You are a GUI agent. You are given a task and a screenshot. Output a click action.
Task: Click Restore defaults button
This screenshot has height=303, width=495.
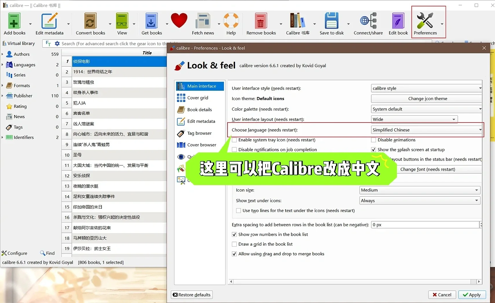click(192, 295)
